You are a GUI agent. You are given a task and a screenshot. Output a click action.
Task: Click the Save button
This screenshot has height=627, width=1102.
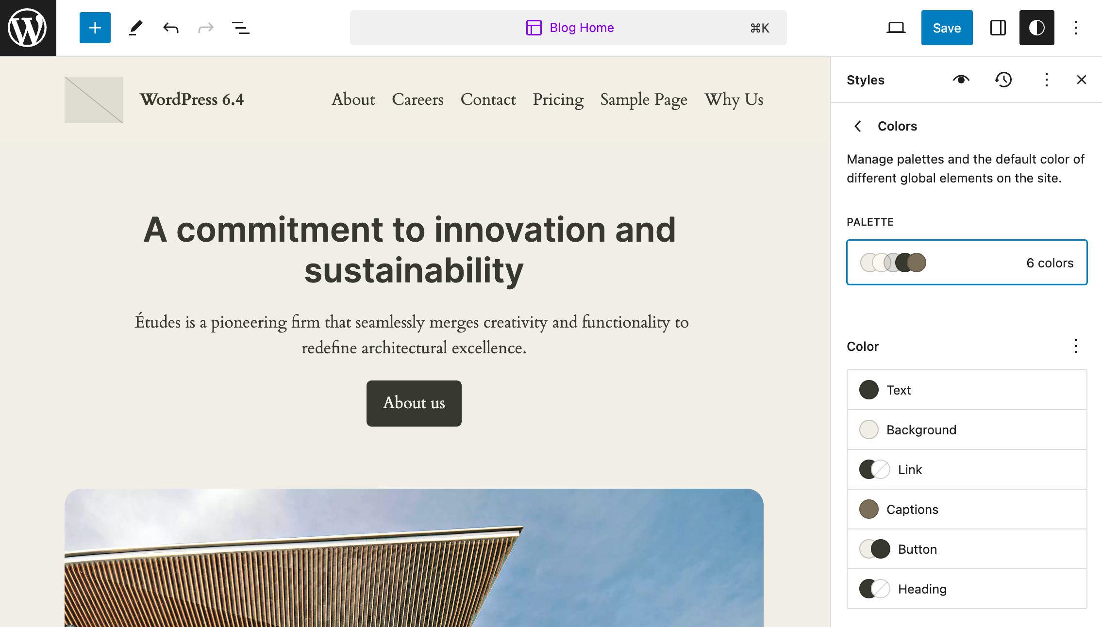tap(947, 27)
